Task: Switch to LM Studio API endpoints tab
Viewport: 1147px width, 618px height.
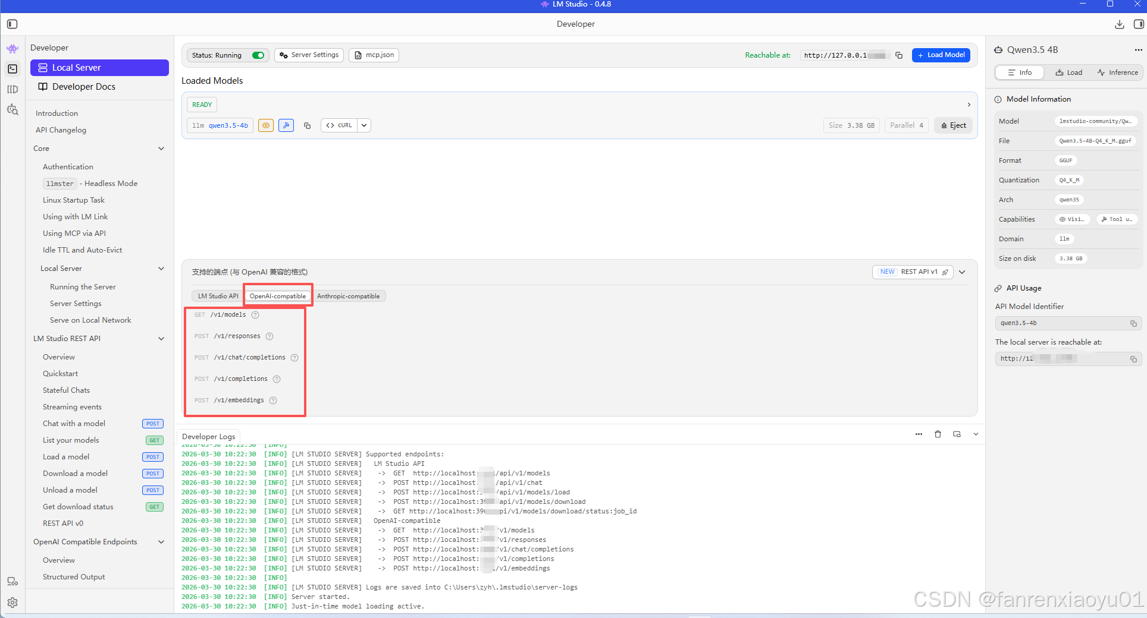Action: coord(218,296)
